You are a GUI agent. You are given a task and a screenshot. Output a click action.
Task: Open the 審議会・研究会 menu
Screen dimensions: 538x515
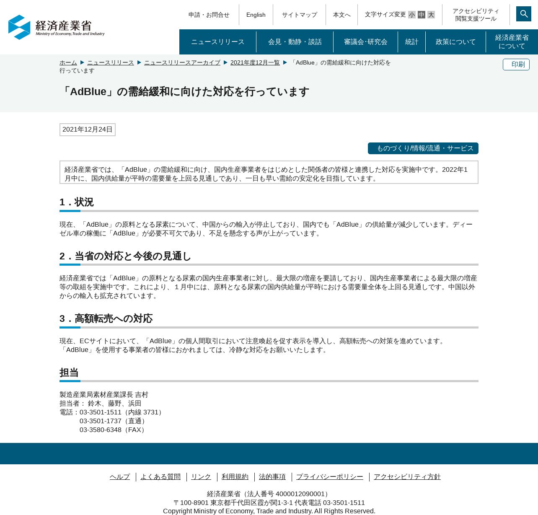click(x=366, y=42)
